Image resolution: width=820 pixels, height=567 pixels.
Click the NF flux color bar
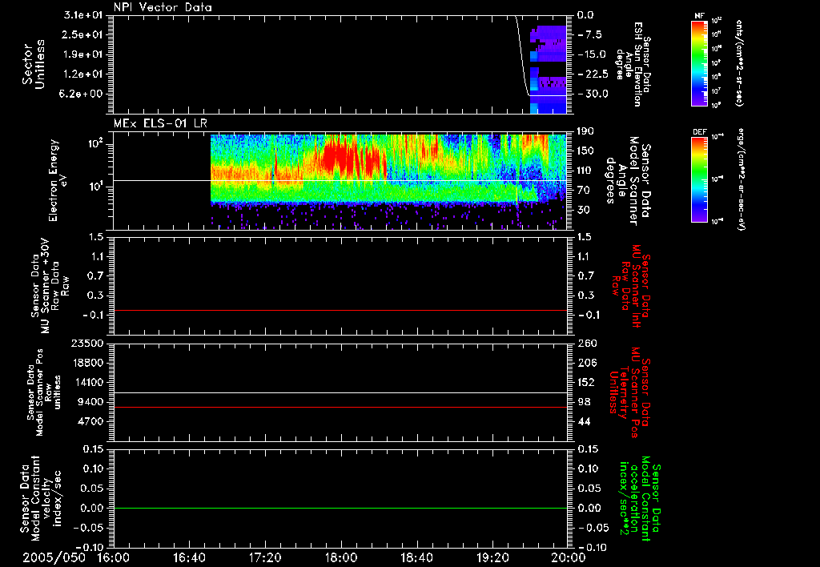(x=700, y=62)
